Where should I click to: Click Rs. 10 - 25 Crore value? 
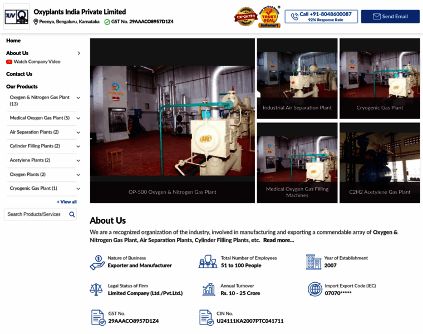[240, 293]
